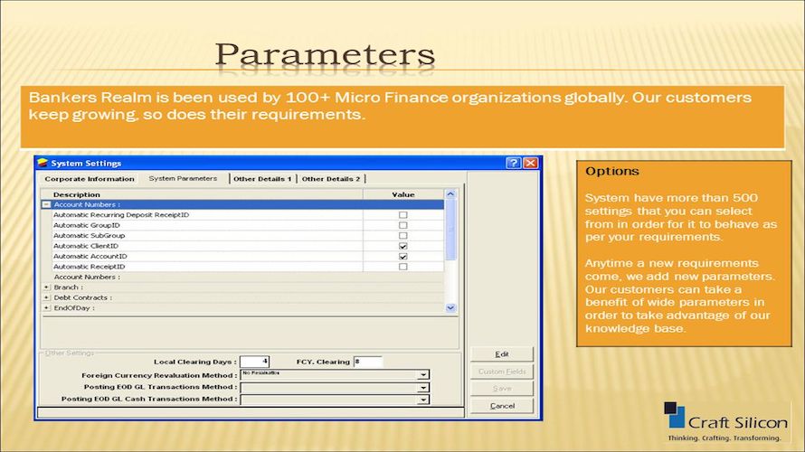
Task: Open Foreign Currency Revaluation Method dropdown
Action: point(423,375)
